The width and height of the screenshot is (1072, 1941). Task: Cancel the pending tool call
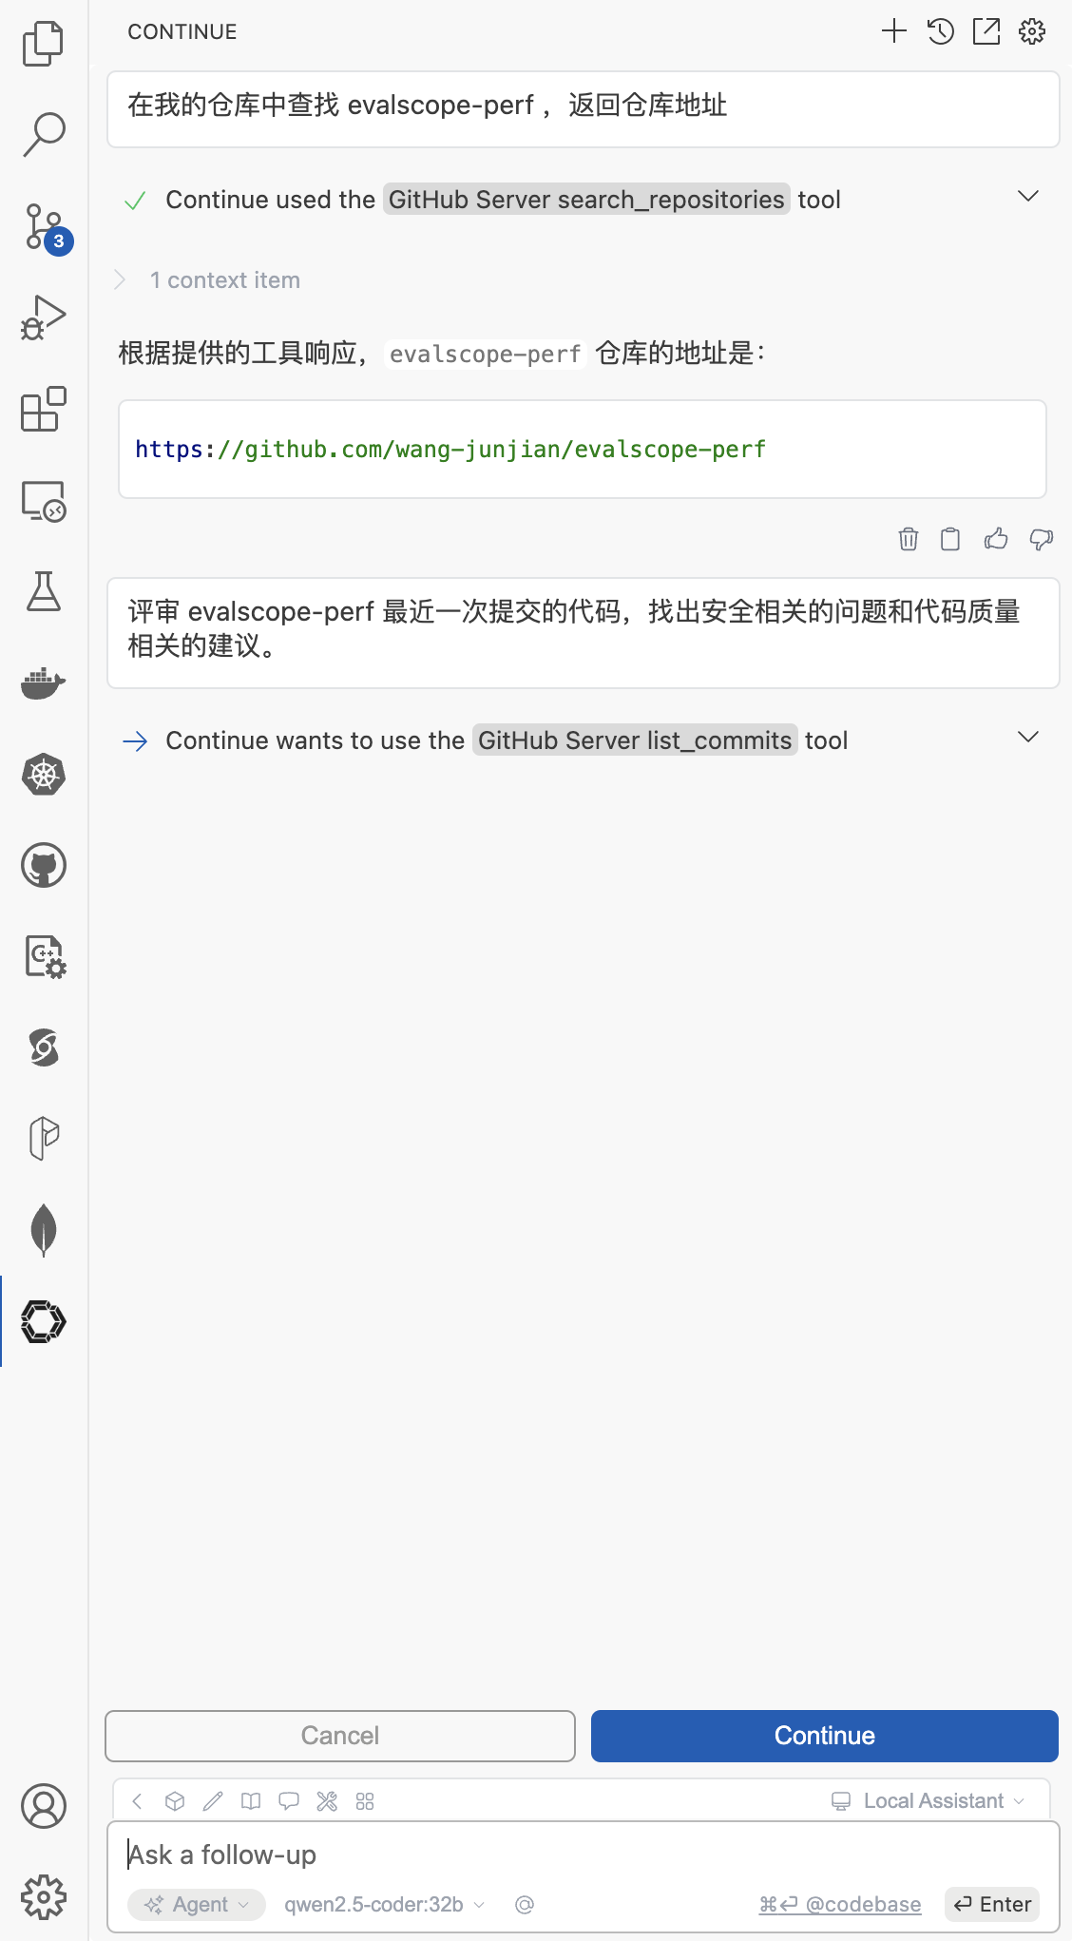click(339, 1735)
